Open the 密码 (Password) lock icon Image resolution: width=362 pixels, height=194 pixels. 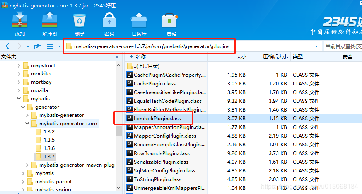109,21
